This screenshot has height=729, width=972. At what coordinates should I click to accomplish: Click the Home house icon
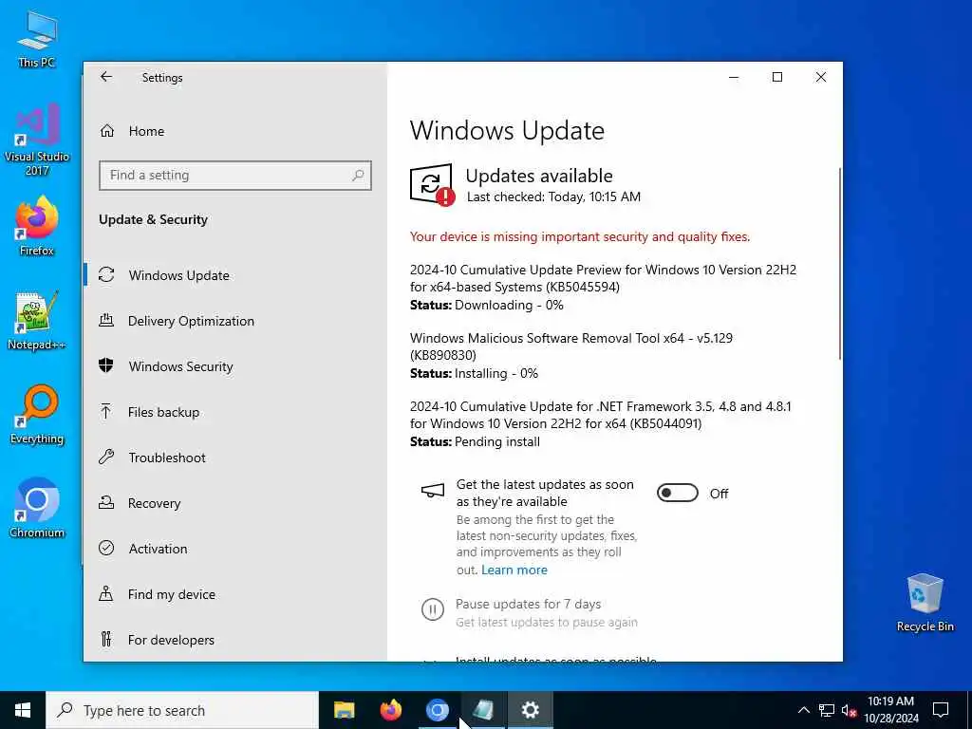pos(106,131)
